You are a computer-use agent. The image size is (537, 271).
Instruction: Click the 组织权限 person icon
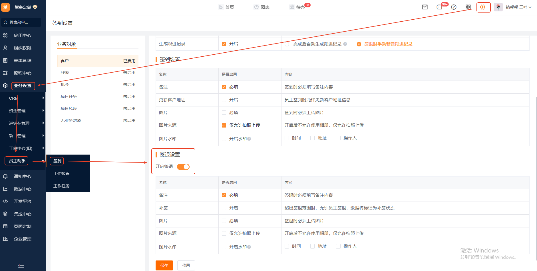coord(5,48)
